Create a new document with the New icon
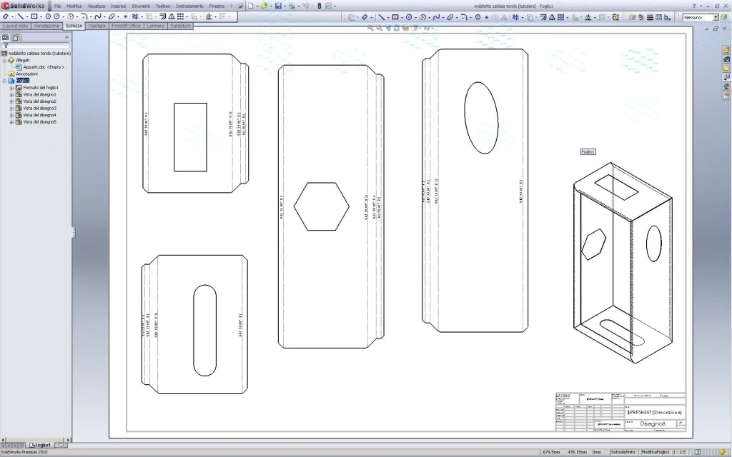 click(251, 6)
